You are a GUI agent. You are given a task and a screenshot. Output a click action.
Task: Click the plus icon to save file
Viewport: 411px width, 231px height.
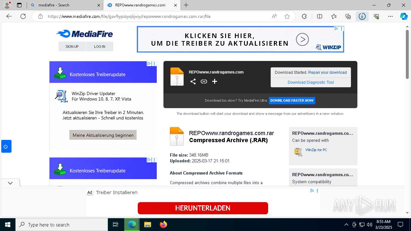tap(215, 81)
